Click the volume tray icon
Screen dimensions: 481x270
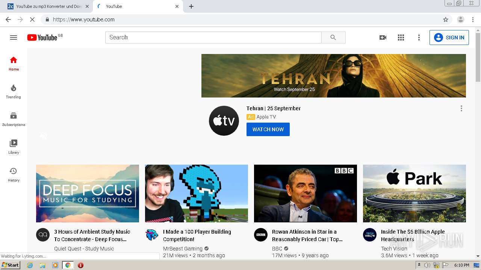click(x=427, y=265)
